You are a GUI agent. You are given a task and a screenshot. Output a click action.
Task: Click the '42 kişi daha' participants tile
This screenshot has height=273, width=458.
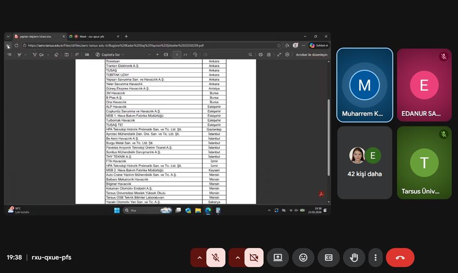pyautogui.click(x=365, y=163)
